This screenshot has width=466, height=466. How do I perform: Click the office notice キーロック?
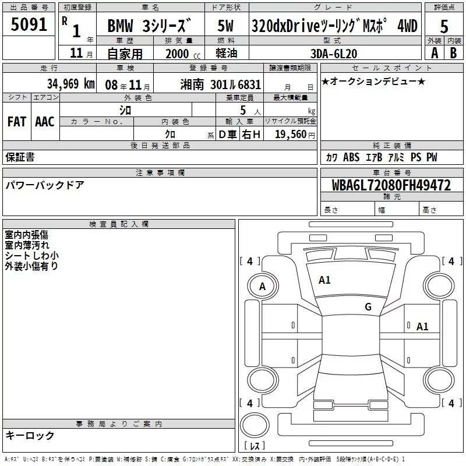coord(30,436)
